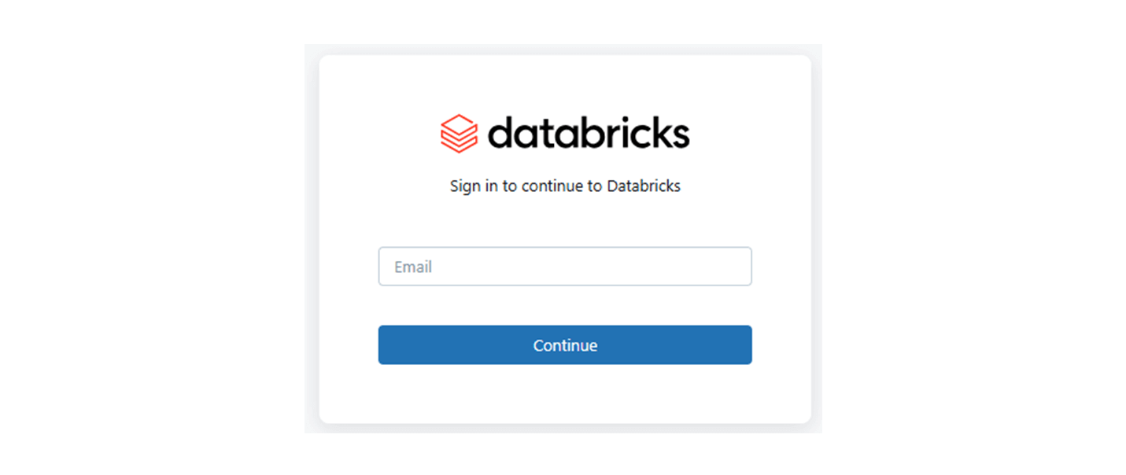Click the Databricks stacked-layers logo icon
Image resolution: width=1126 pixels, height=475 pixels.
(x=459, y=134)
